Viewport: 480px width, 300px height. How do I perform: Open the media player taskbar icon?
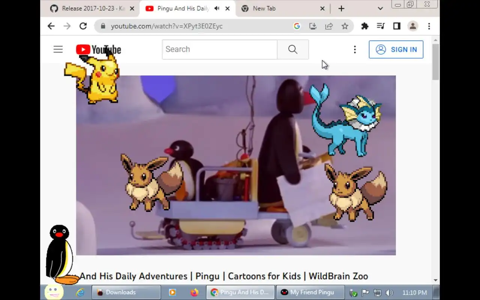coord(172,292)
